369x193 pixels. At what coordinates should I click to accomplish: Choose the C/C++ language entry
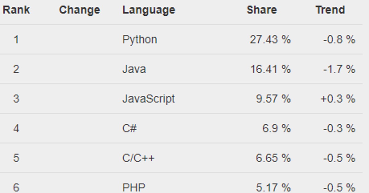tap(138, 158)
